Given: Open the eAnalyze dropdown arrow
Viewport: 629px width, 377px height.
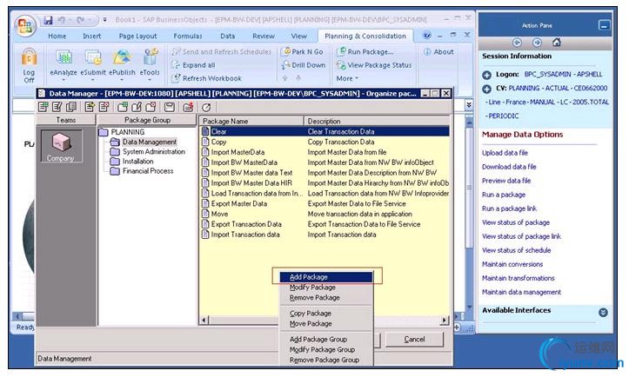Looking at the screenshot, I should coord(64,79).
